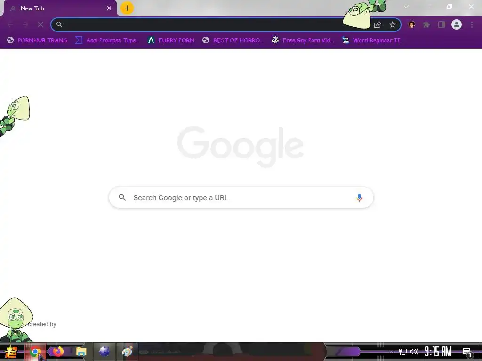This screenshot has height=361, width=482.
Task: Click the 9:15 AM taskbar clock
Action: click(x=438, y=352)
